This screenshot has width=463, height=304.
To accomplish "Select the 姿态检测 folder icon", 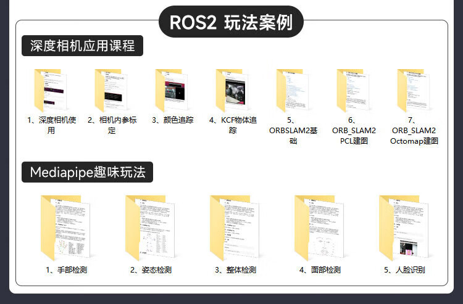I will [x=150, y=228].
